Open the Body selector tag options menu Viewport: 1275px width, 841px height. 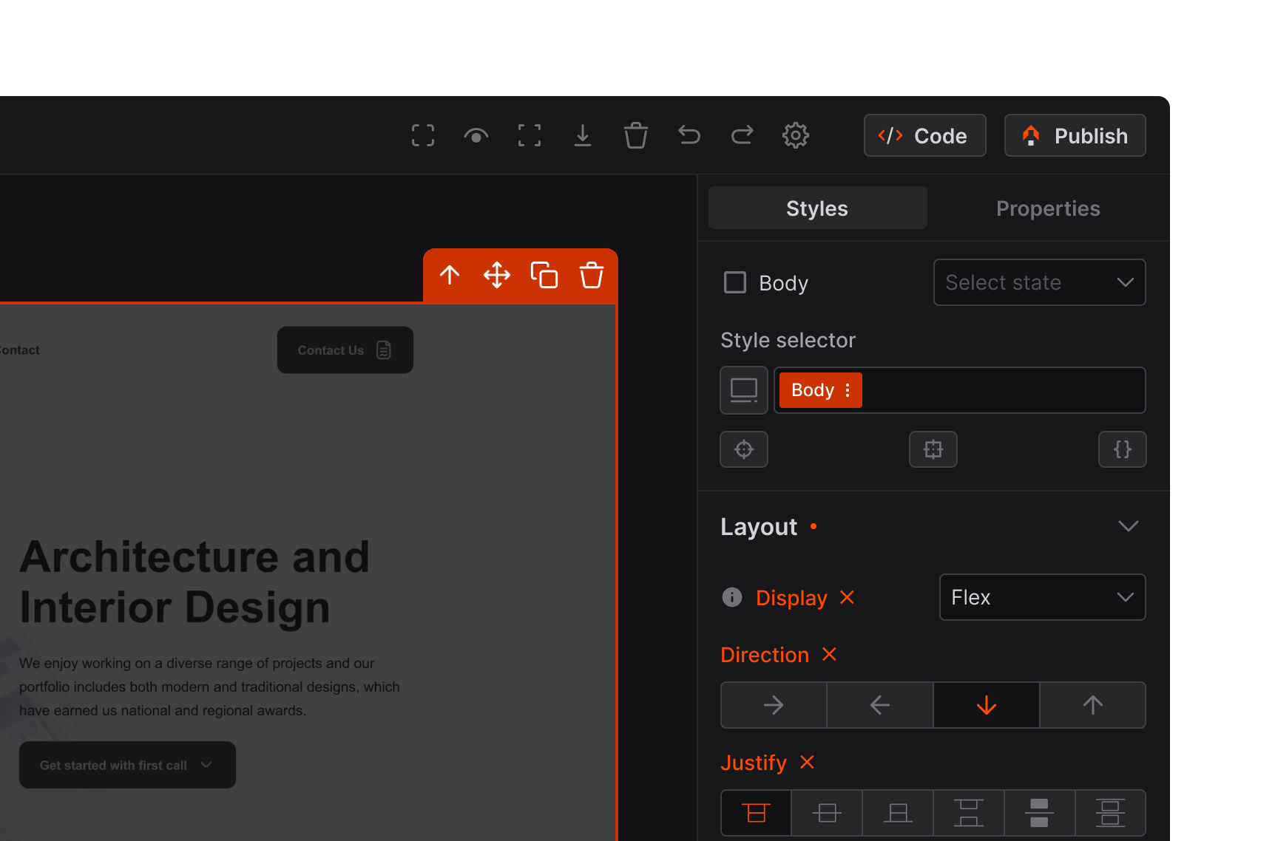click(848, 390)
